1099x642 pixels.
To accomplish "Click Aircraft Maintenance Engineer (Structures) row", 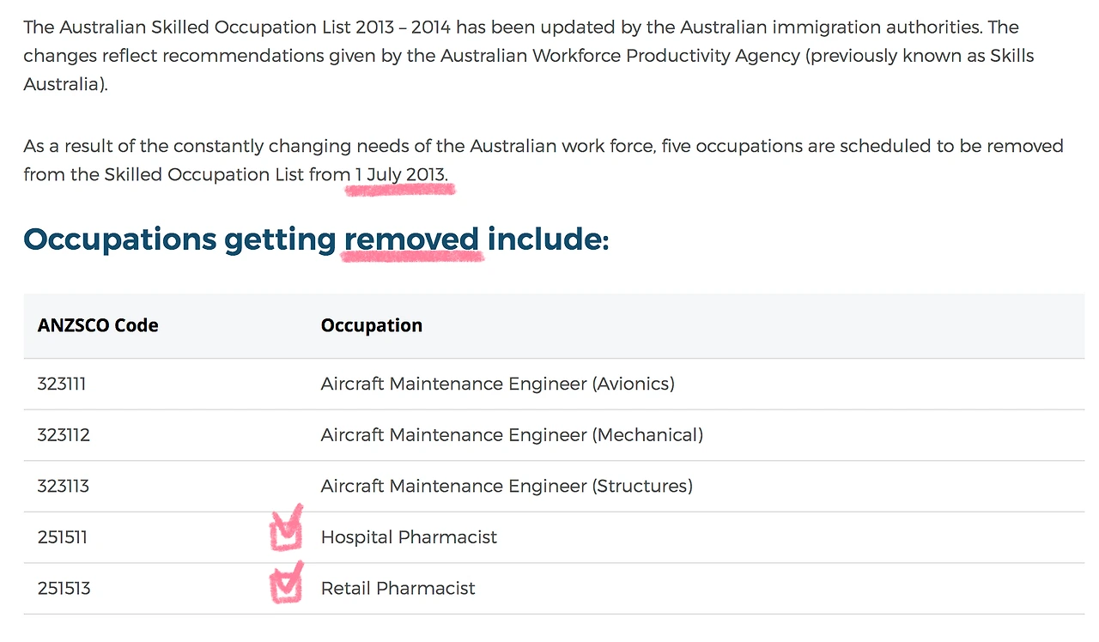I will click(x=507, y=486).
